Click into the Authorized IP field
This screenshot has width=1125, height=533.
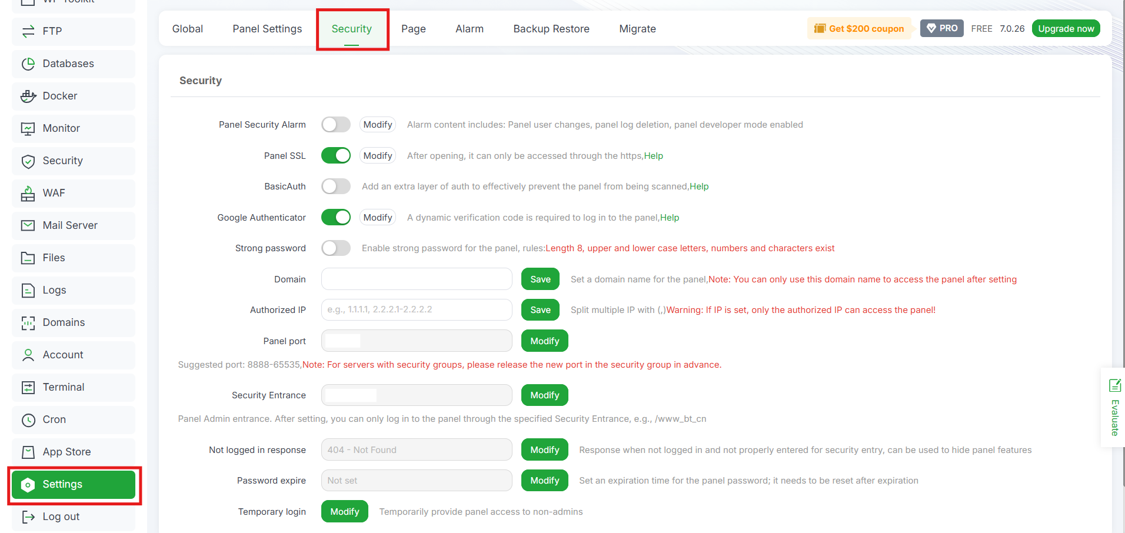[x=417, y=310]
